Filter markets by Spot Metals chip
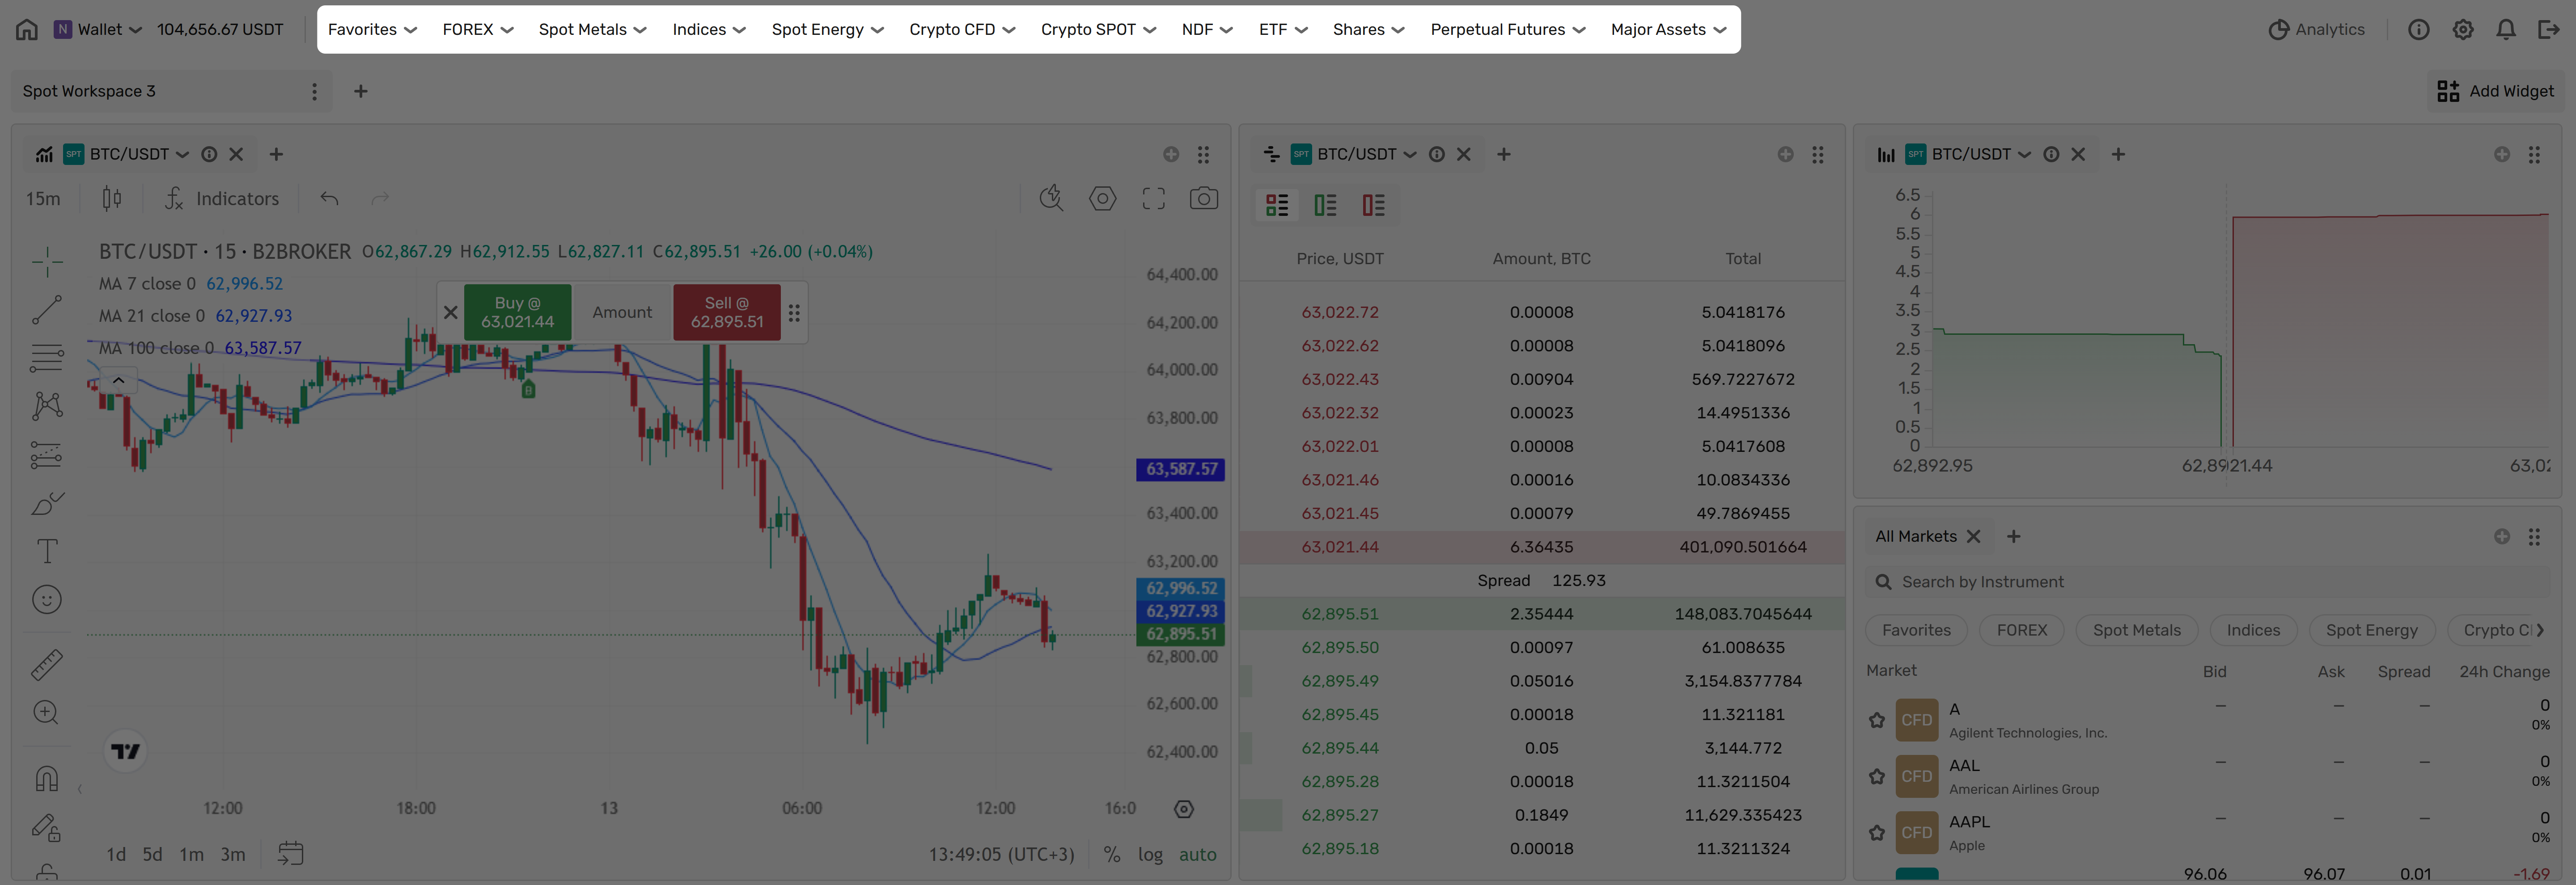This screenshot has height=885, width=2576. pos(2136,630)
